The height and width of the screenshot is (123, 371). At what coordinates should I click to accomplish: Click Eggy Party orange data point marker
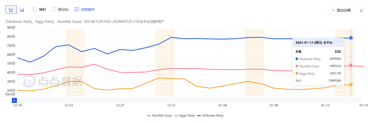[351, 85]
